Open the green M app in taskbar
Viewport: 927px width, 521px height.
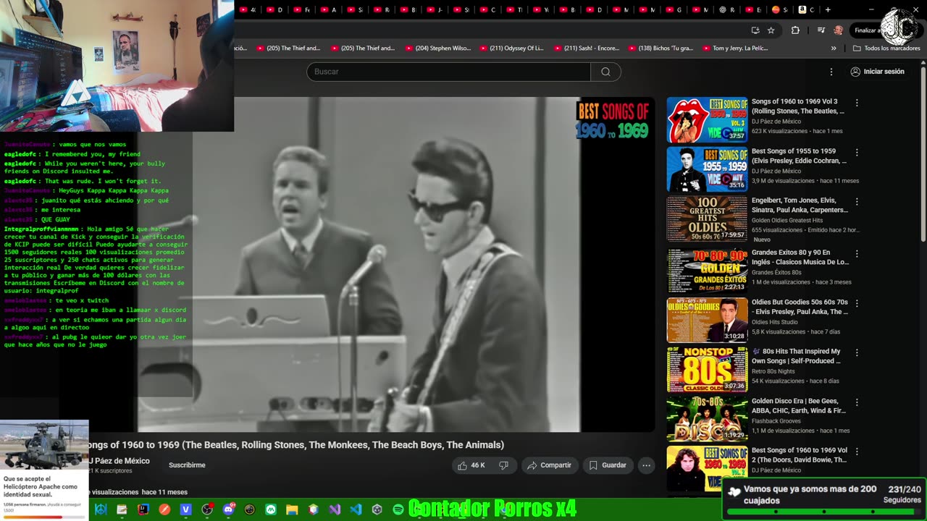[x=271, y=509]
